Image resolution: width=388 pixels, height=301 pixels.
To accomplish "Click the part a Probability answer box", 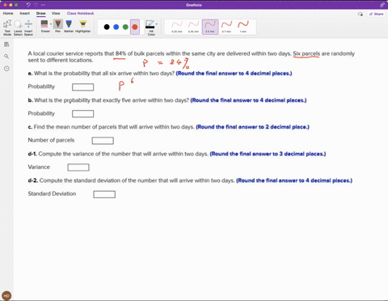I will tap(82, 87).
